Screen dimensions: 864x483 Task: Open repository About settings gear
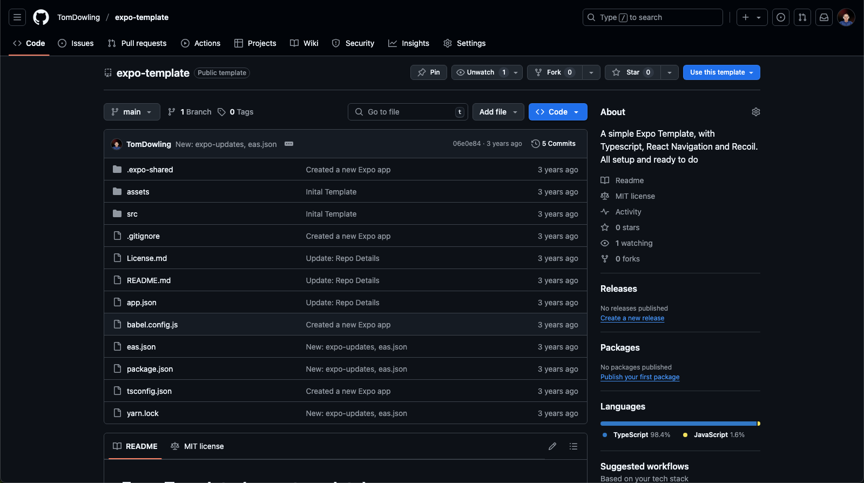tap(756, 112)
